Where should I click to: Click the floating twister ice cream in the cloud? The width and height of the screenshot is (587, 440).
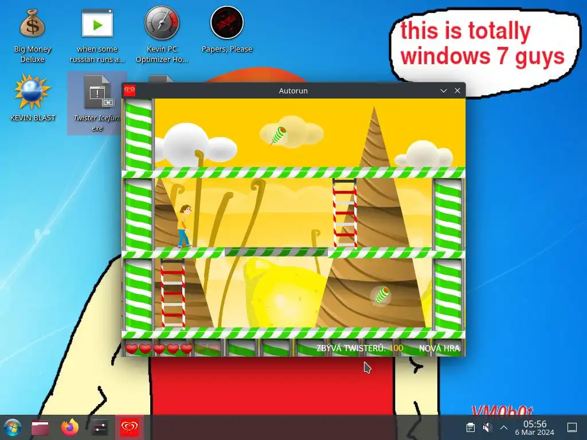pos(279,135)
